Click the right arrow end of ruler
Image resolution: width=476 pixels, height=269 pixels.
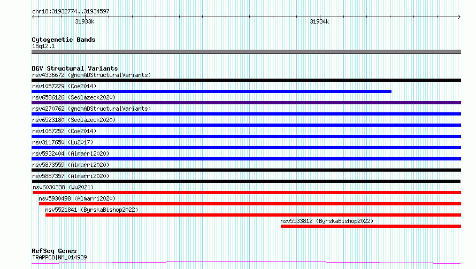click(x=459, y=17)
